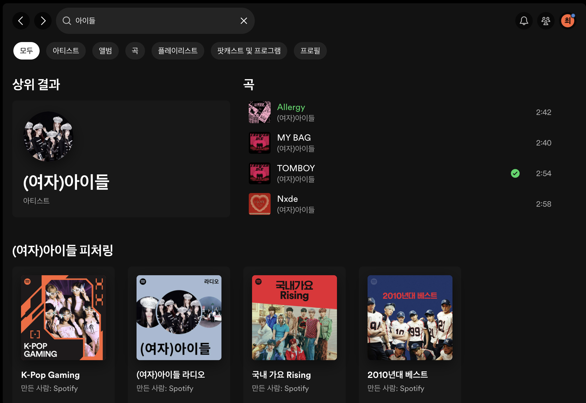Open the 국내 가요 Rising playlist
Screen dimensions: 586x403
coord(294,318)
